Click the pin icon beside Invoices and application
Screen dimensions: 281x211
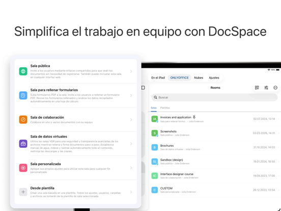194,117
